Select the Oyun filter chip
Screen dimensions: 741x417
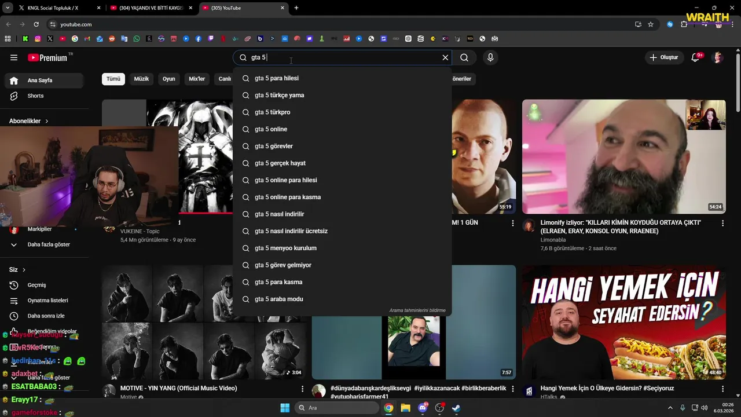tap(168, 79)
